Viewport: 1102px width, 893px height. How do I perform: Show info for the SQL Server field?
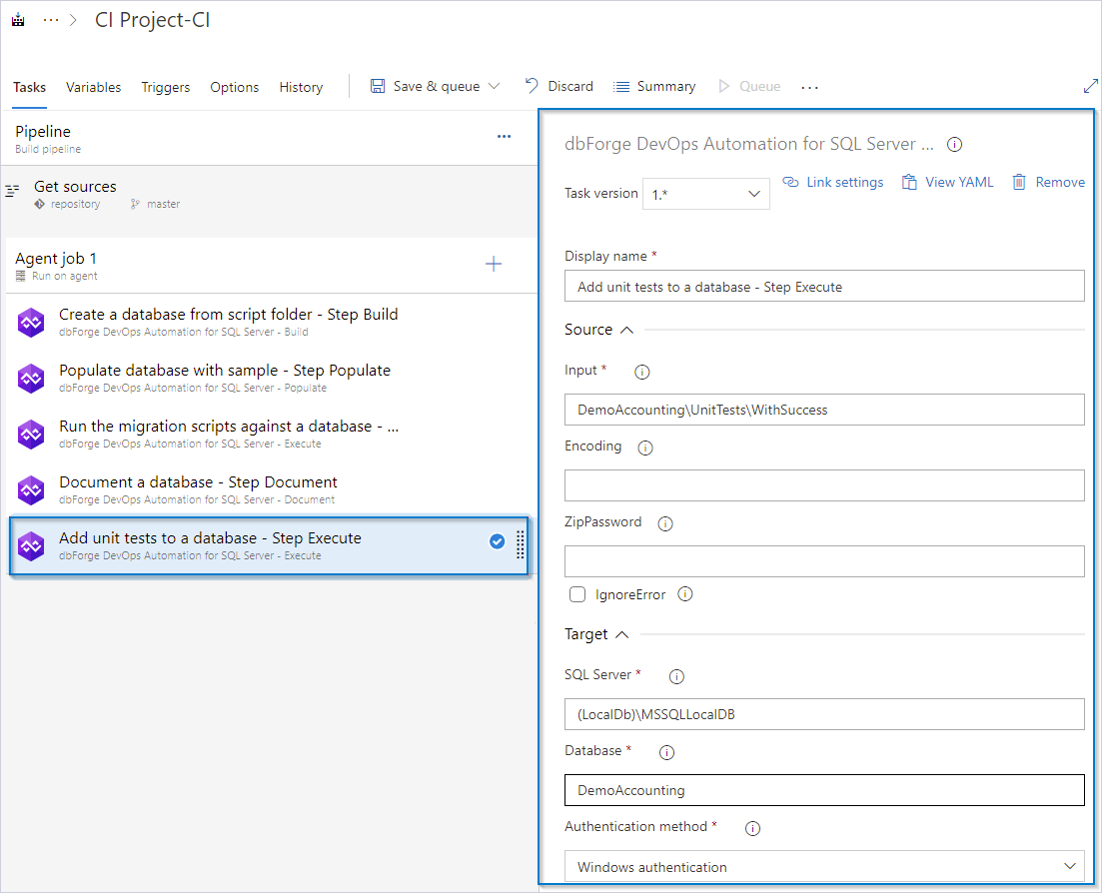pyautogui.click(x=676, y=676)
